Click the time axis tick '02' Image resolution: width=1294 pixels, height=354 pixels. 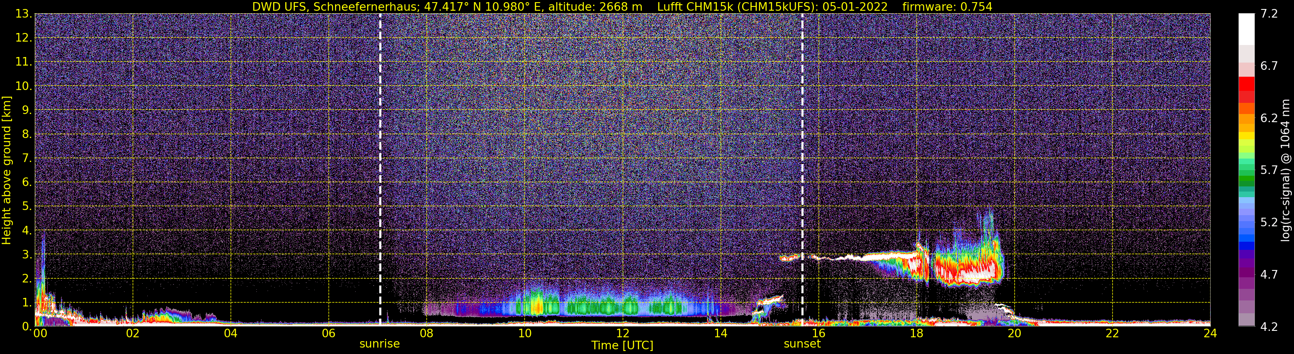pyautogui.click(x=133, y=334)
